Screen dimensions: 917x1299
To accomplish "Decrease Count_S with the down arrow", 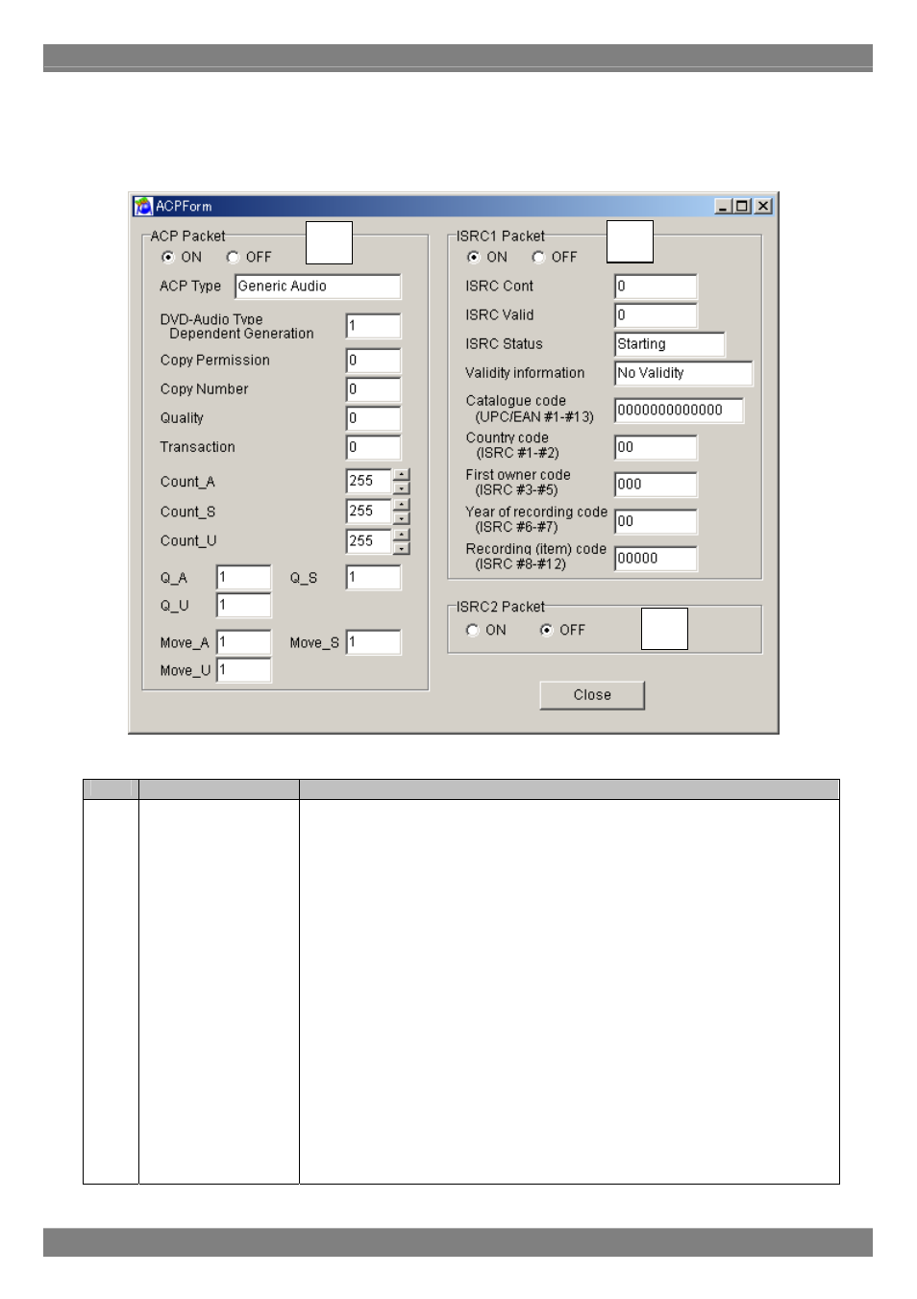I will 402,518.
